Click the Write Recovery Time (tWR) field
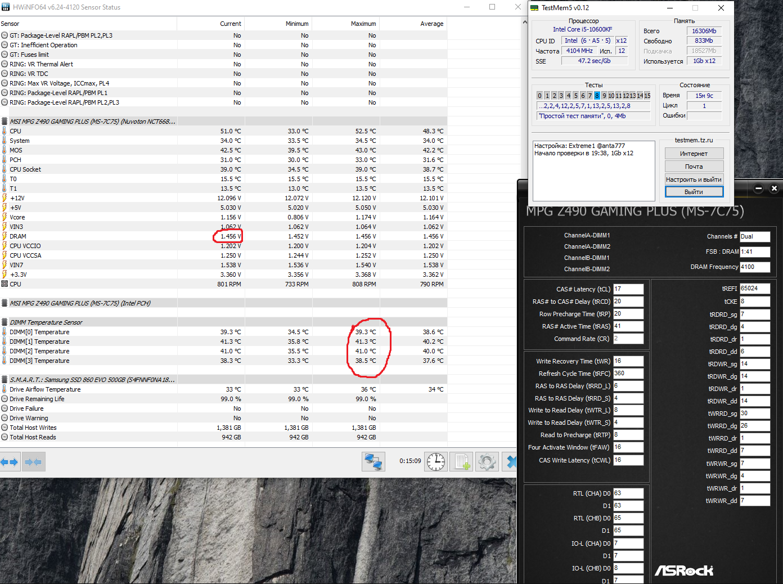This screenshot has height=584, width=783. coord(628,361)
